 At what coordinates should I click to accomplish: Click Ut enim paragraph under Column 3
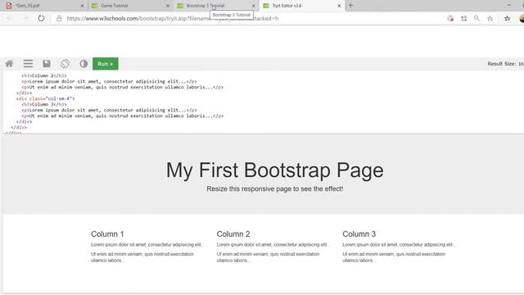(x=394, y=257)
